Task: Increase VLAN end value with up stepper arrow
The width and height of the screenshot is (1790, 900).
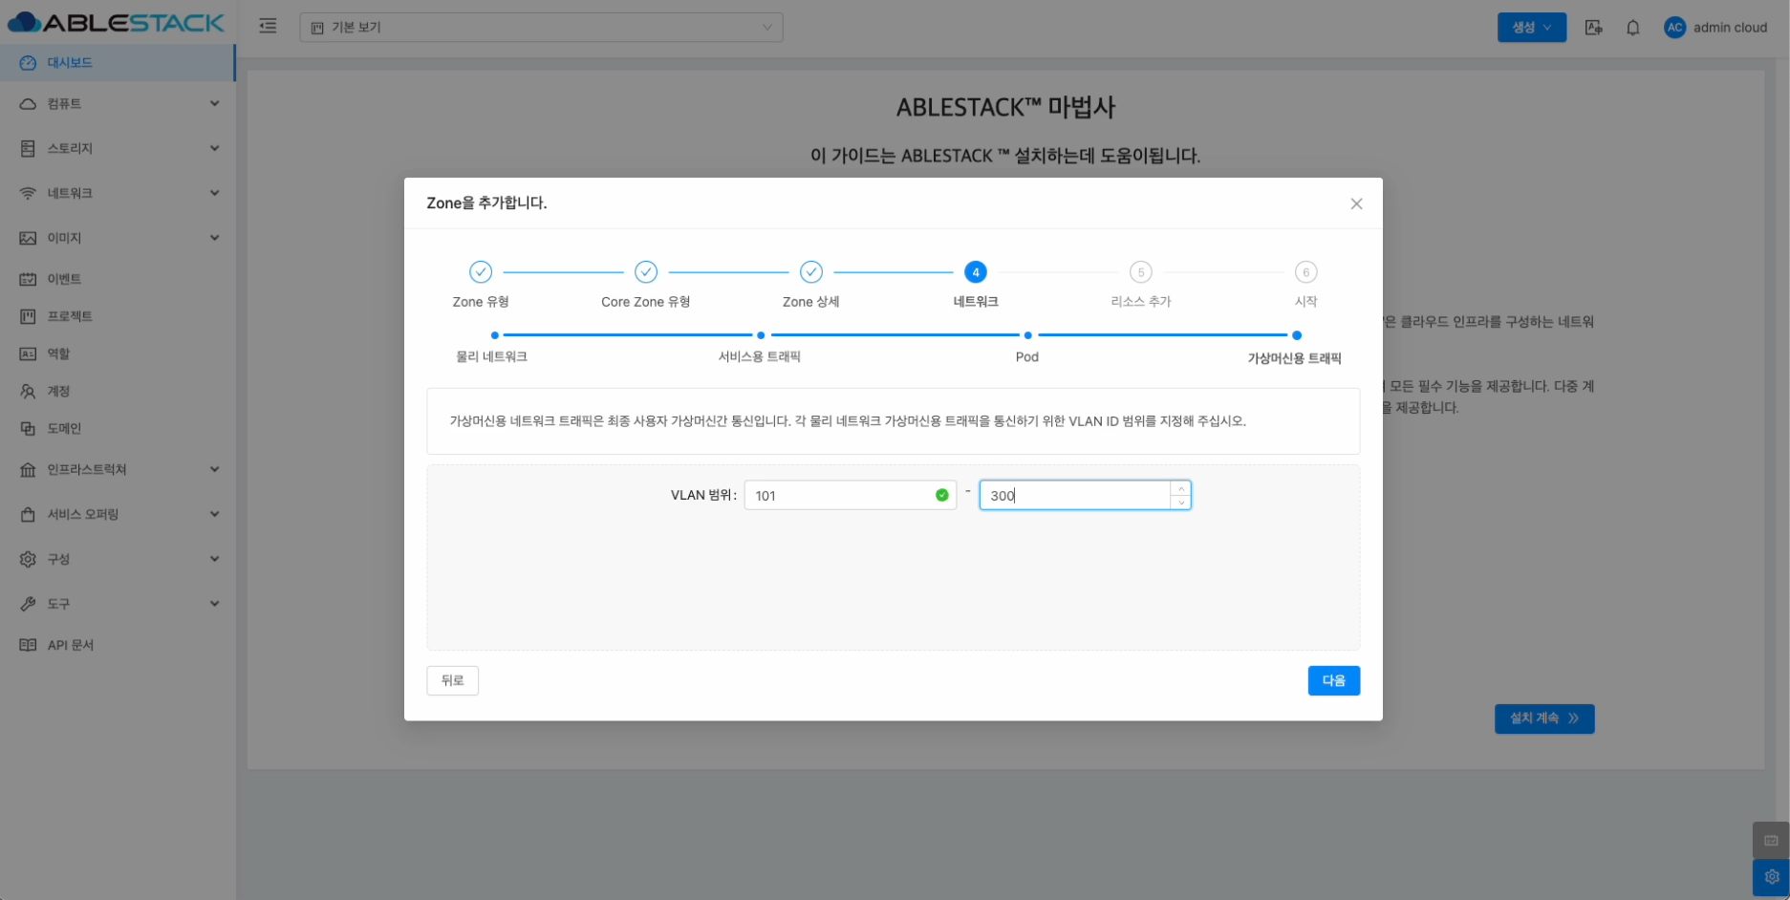Action: pyautogui.click(x=1181, y=488)
